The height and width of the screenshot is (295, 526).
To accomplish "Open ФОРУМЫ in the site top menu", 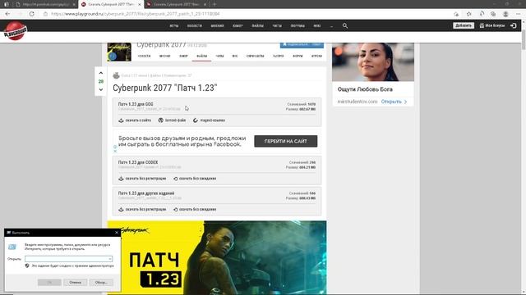I will (x=298, y=25).
